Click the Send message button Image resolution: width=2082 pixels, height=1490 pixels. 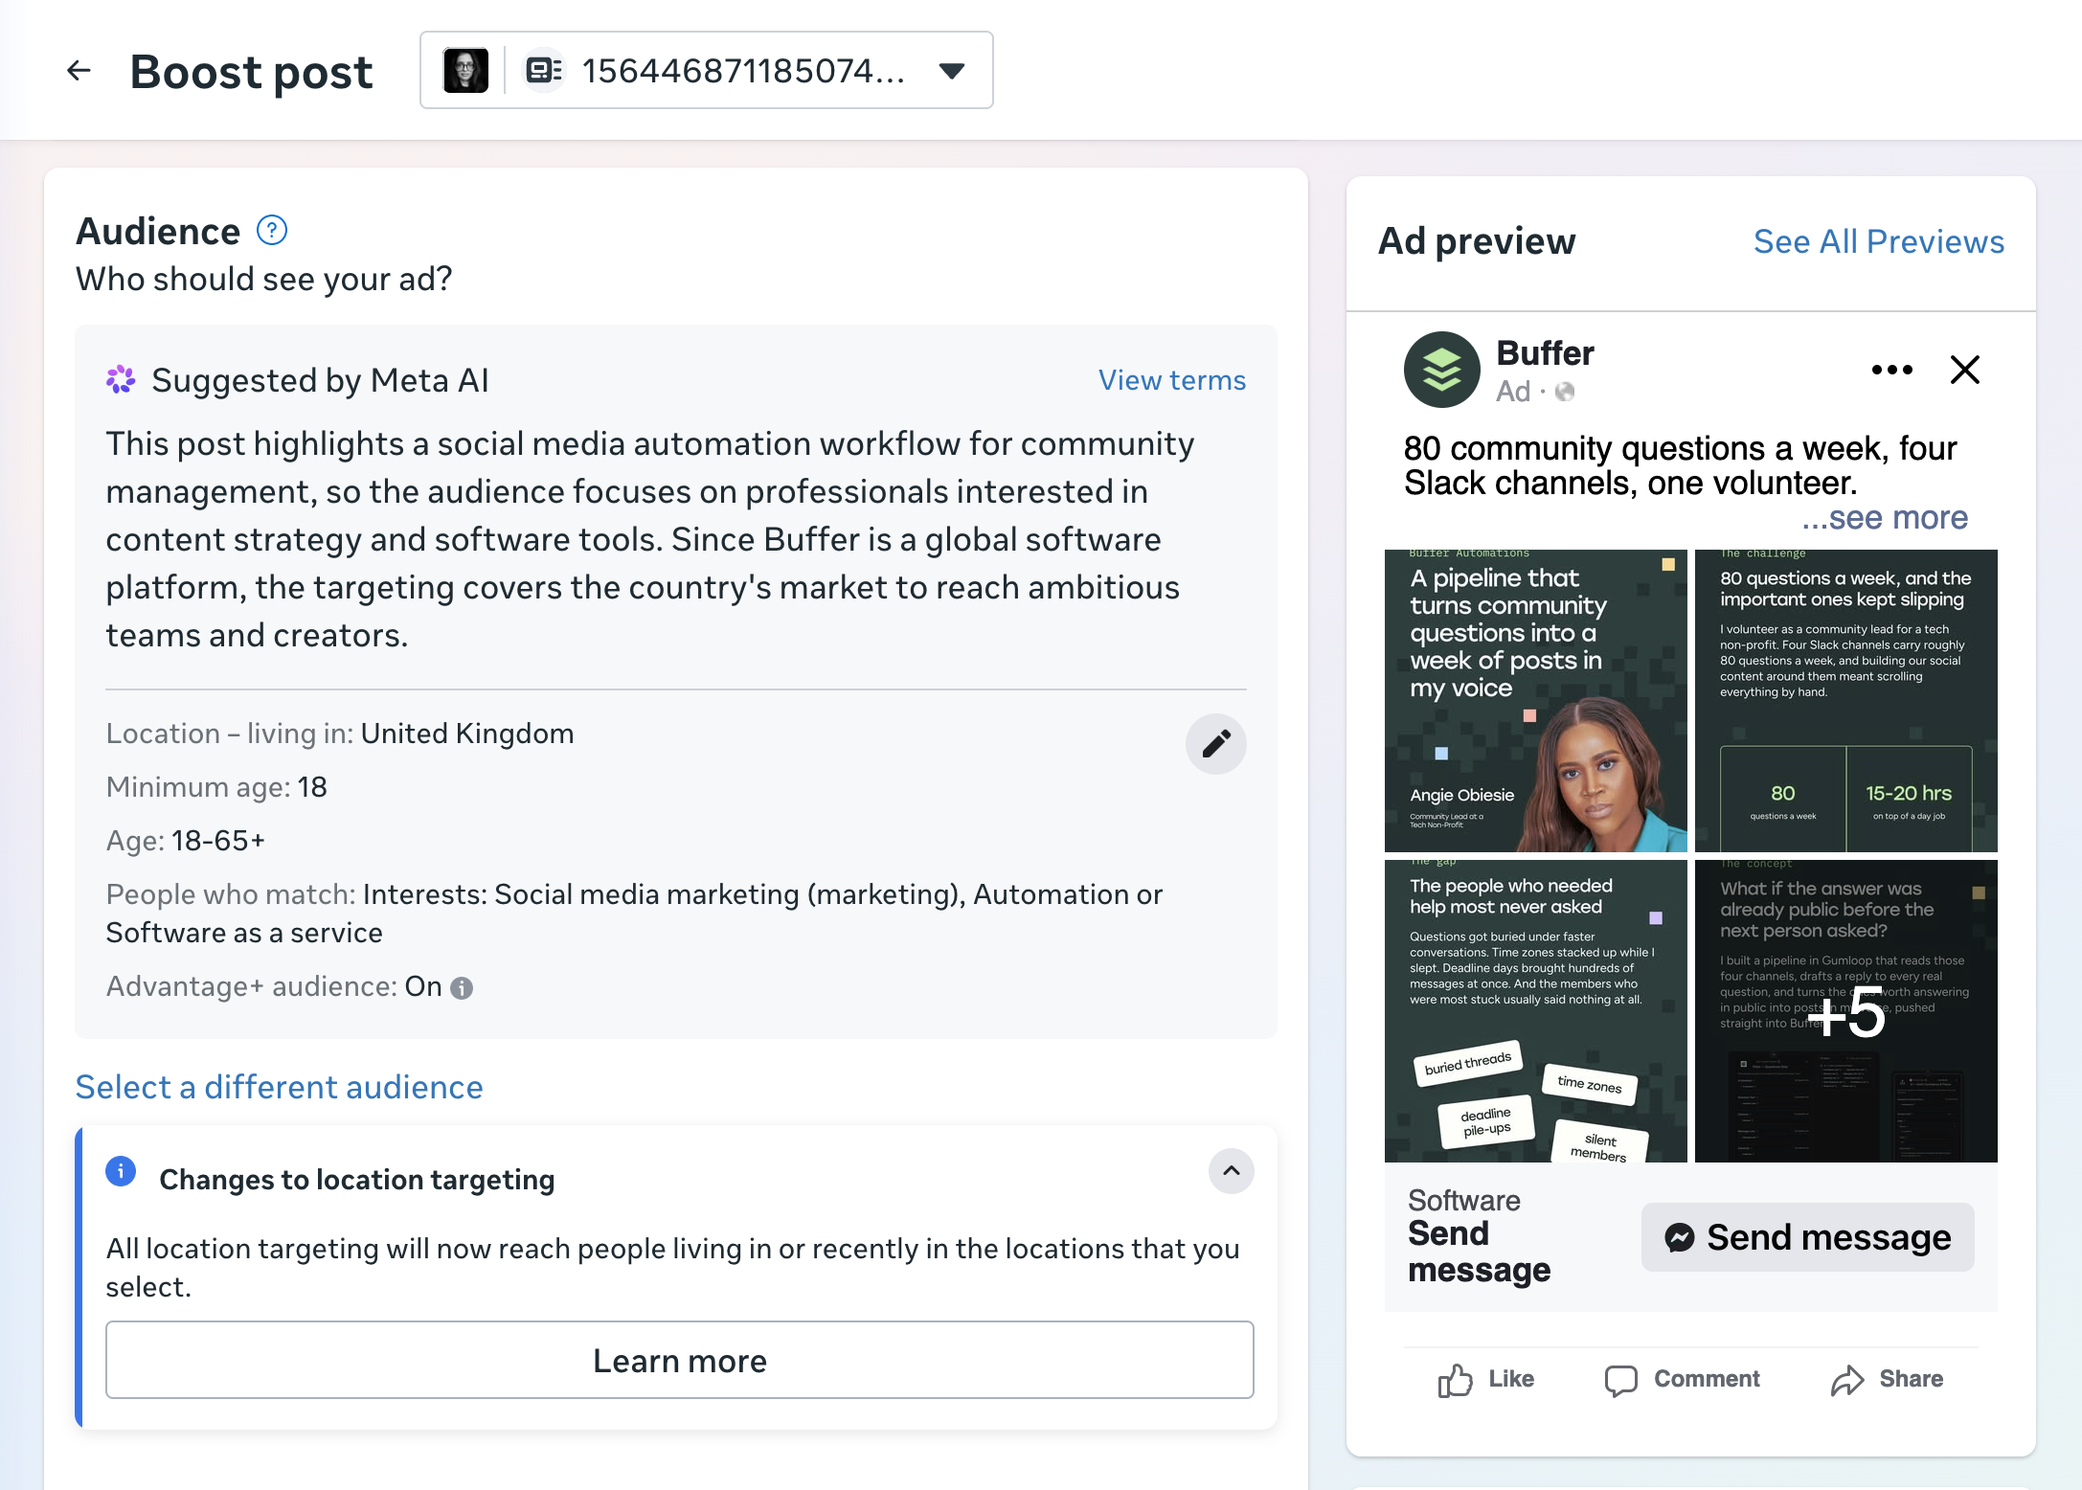coord(1808,1237)
